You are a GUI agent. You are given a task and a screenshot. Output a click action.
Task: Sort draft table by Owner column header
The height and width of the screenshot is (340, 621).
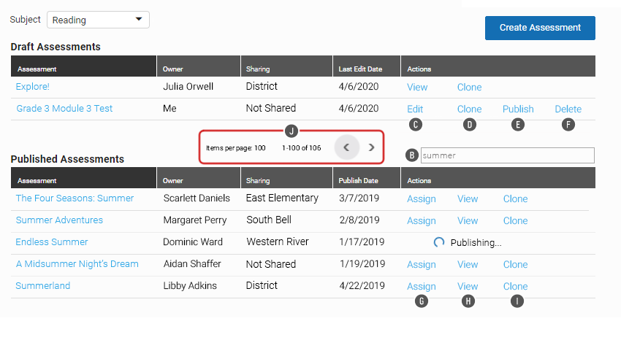[172, 69]
